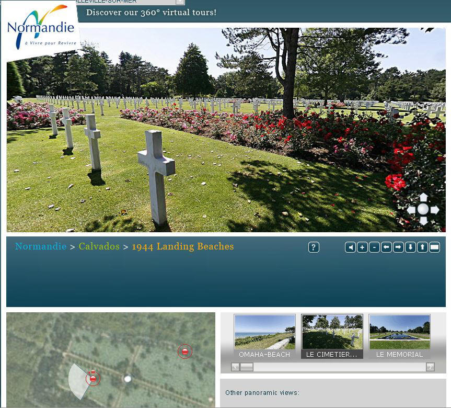451x408 pixels.
Task: Open the Colleville-sur-Mer location dropdown at the top
Action: [180, 2]
